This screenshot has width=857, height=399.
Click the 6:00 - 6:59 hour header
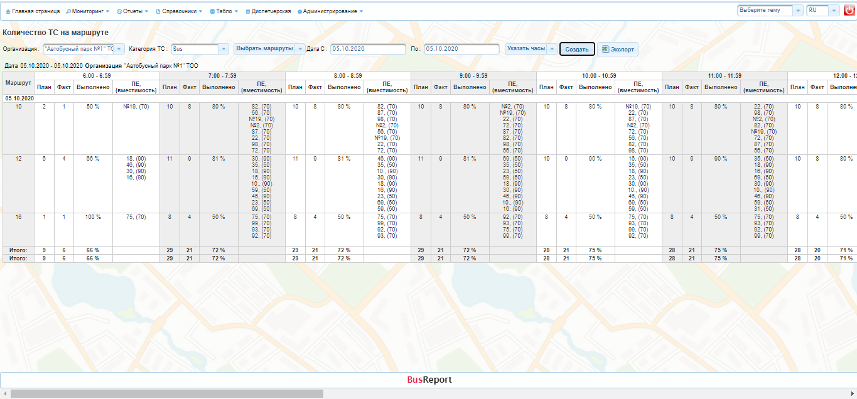(97, 76)
